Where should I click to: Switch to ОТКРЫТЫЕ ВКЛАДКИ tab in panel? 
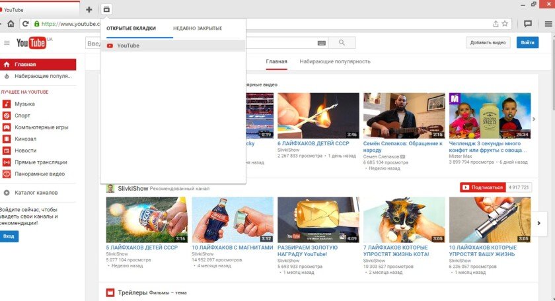point(131,28)
